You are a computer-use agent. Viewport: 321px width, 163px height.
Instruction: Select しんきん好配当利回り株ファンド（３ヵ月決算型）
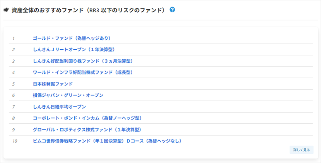pyautogui.click(x=83, y=61)
